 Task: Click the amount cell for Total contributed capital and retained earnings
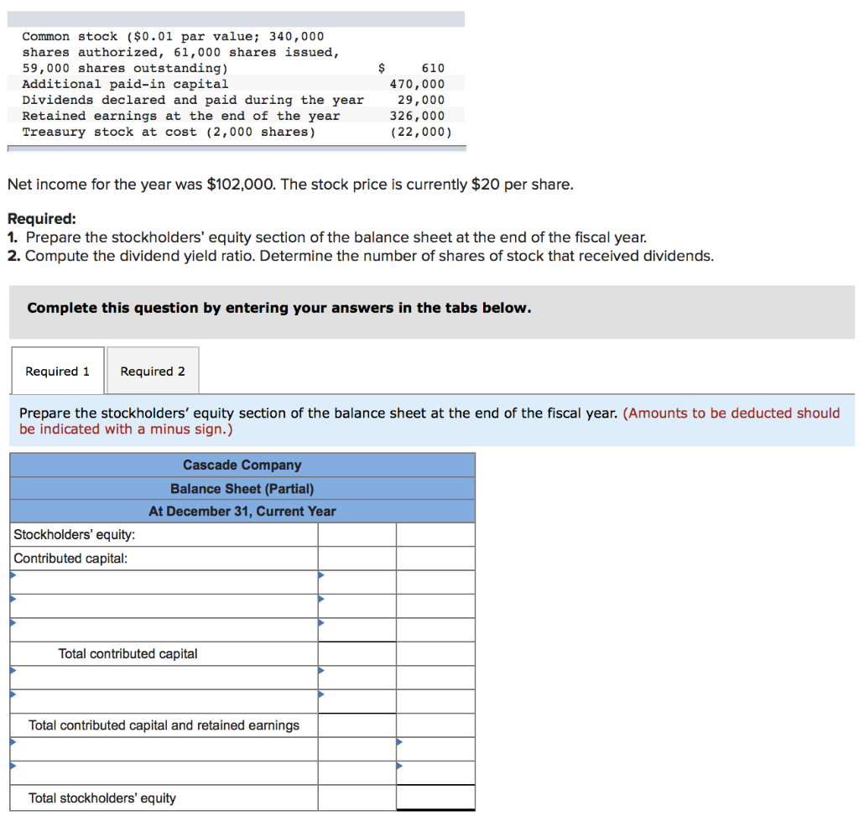click(x=356, y=725)
